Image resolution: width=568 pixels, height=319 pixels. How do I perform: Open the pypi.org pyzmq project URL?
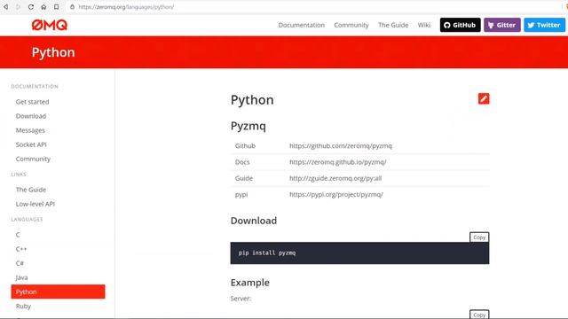336,195
